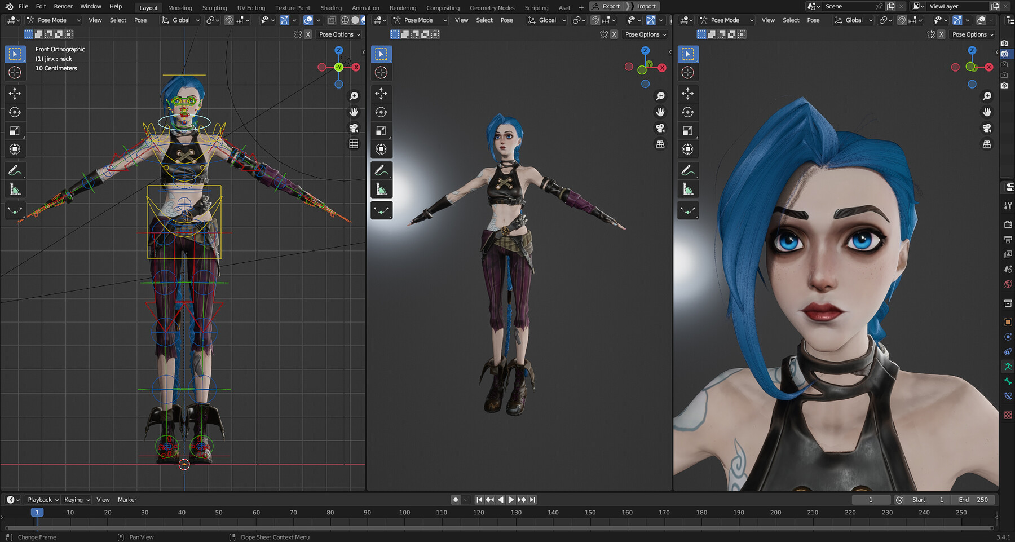Open Pose Mode dropdown in the left viewport

54,20
